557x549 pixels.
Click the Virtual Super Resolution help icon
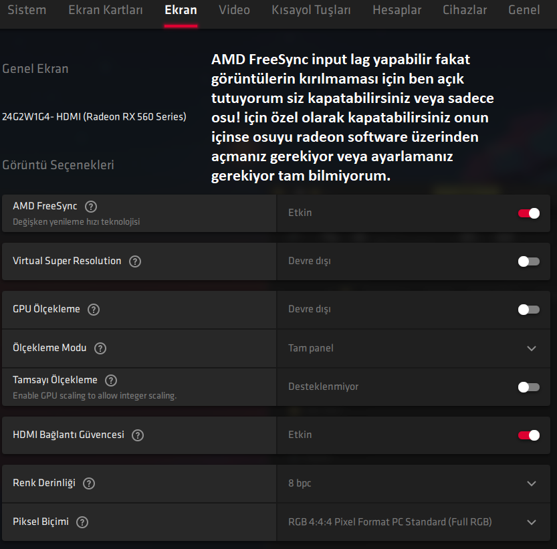[x=135, y=261]
